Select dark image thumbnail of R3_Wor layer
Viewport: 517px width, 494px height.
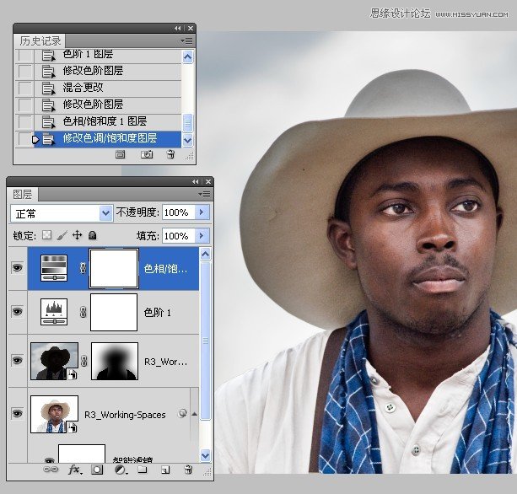pos(55,361)
